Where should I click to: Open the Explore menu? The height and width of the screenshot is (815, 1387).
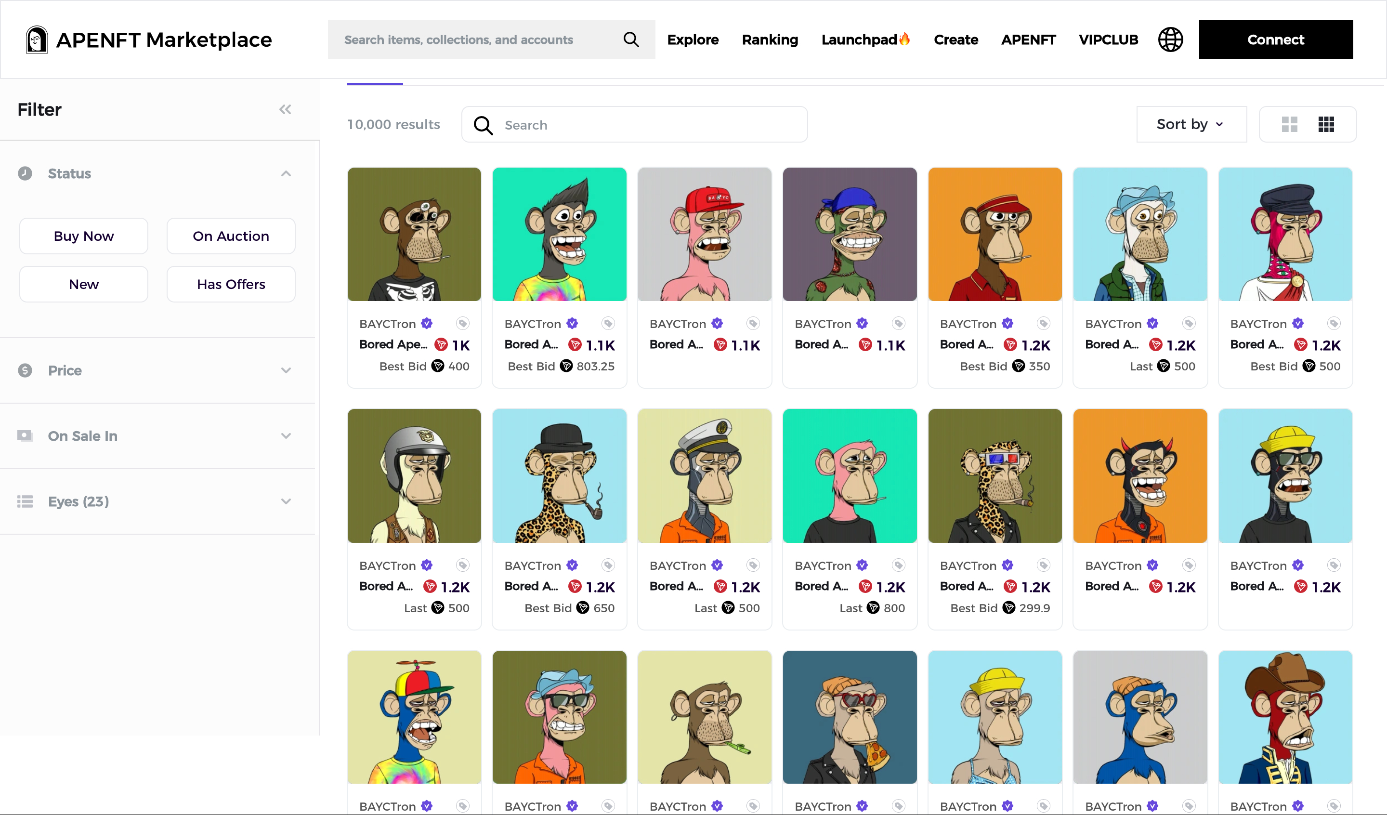click(x=693, y=39)
